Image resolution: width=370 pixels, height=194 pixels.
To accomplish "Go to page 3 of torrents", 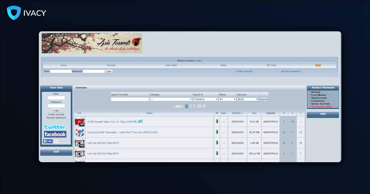I will pos(195,106).
